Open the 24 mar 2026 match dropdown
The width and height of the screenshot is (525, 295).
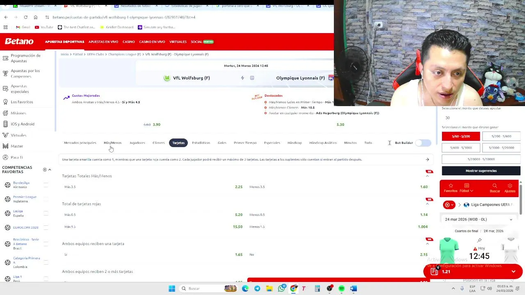coord(479,219)
